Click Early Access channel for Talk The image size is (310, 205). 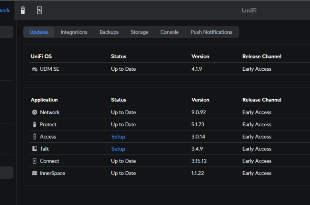[x=257, y=149]
